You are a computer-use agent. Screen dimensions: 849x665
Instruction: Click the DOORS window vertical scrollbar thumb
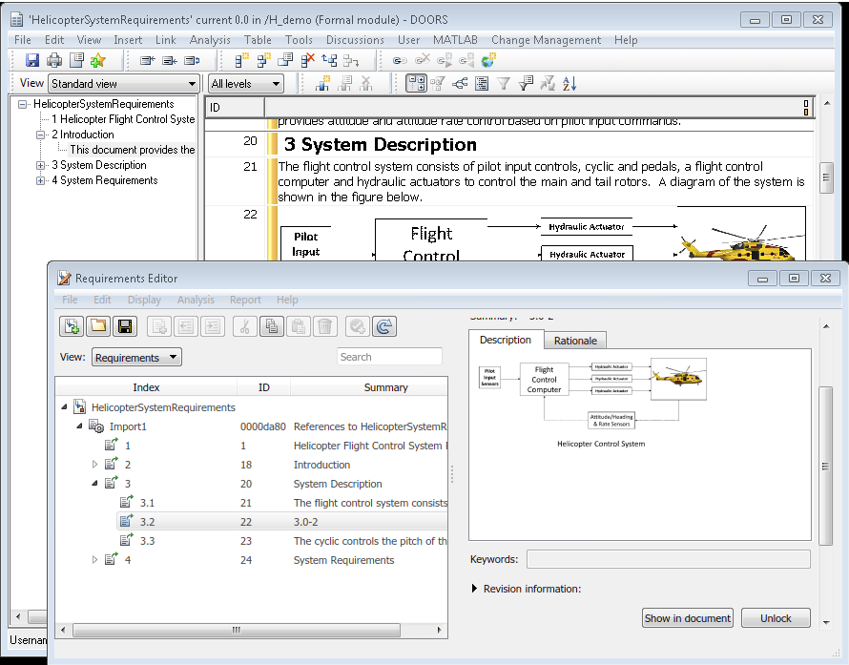click(x=826, y=177)
